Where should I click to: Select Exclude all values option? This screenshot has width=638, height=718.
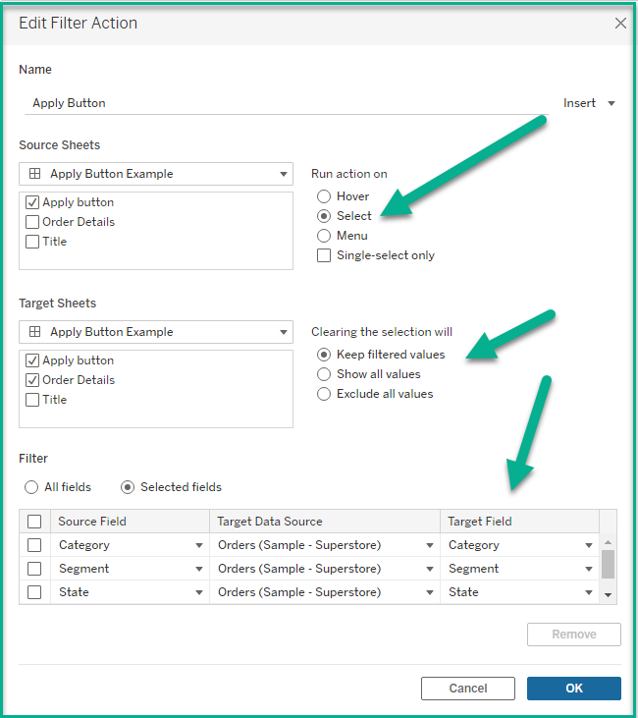click(324, 394)
